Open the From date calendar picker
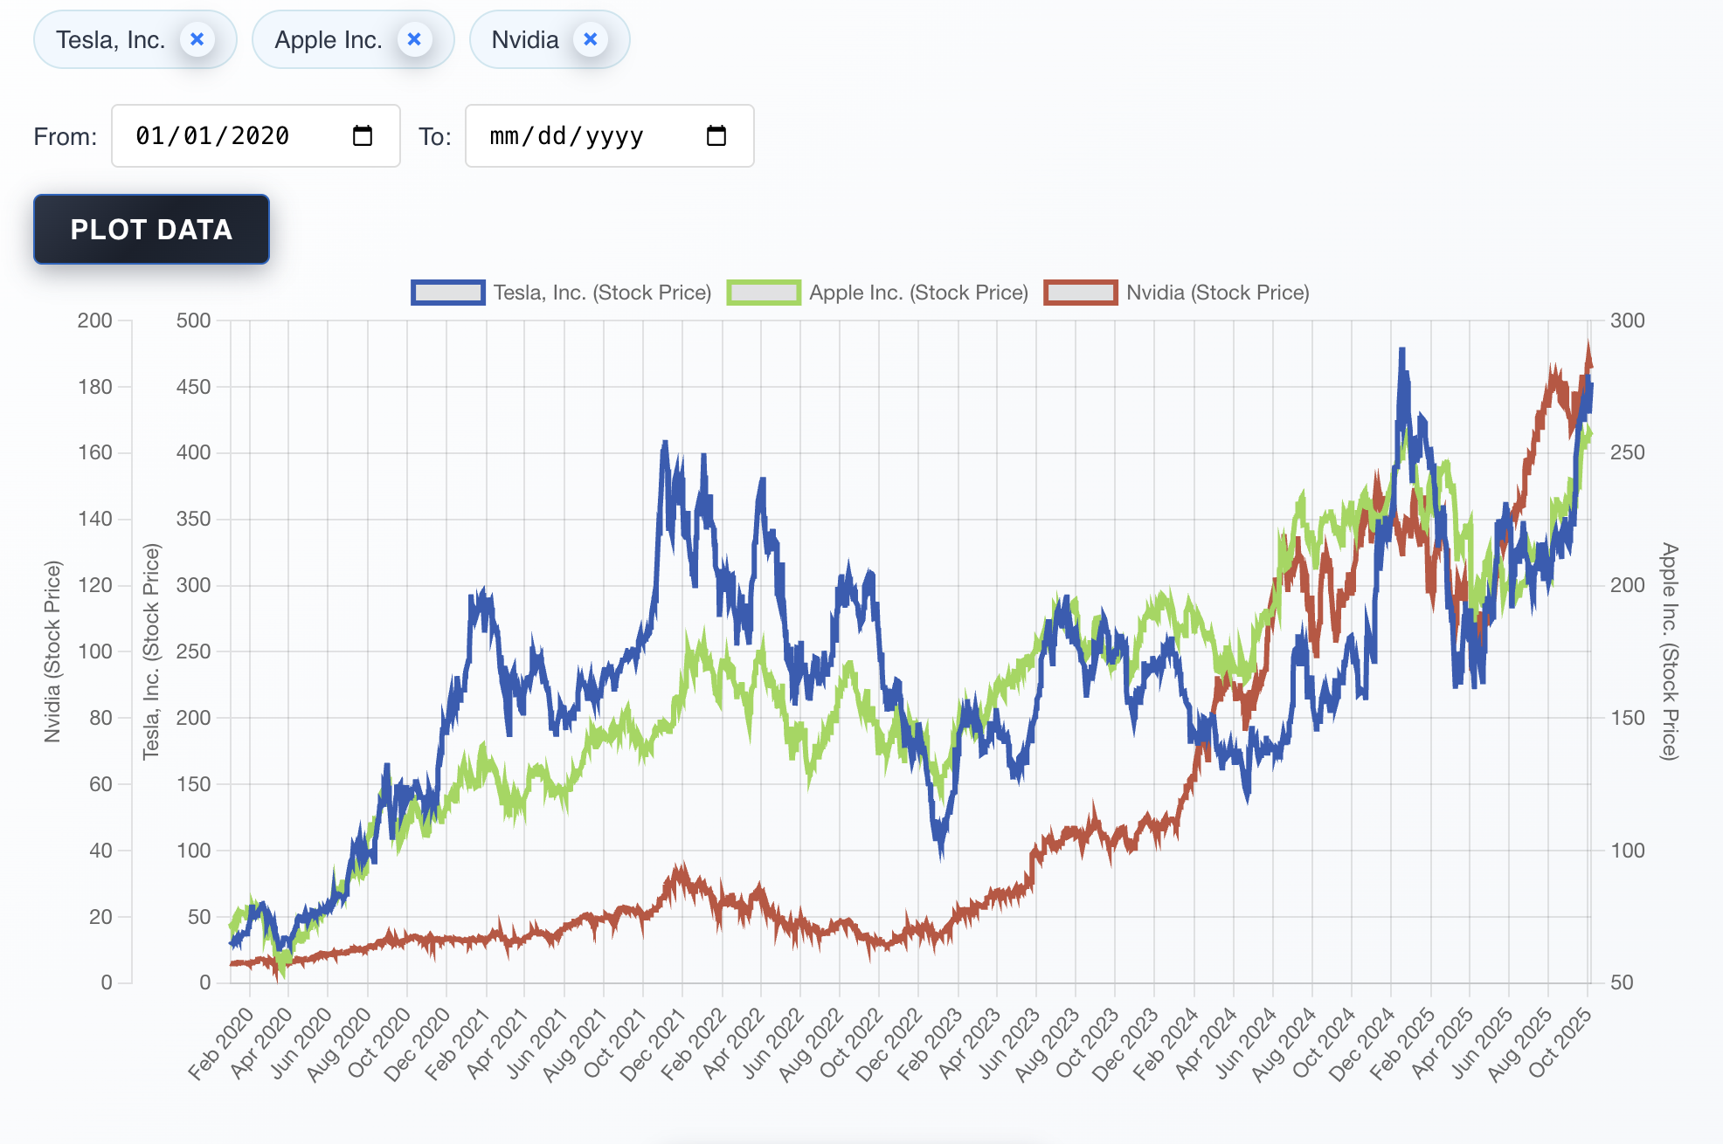1723x1144 pixels. pos(362,136)
